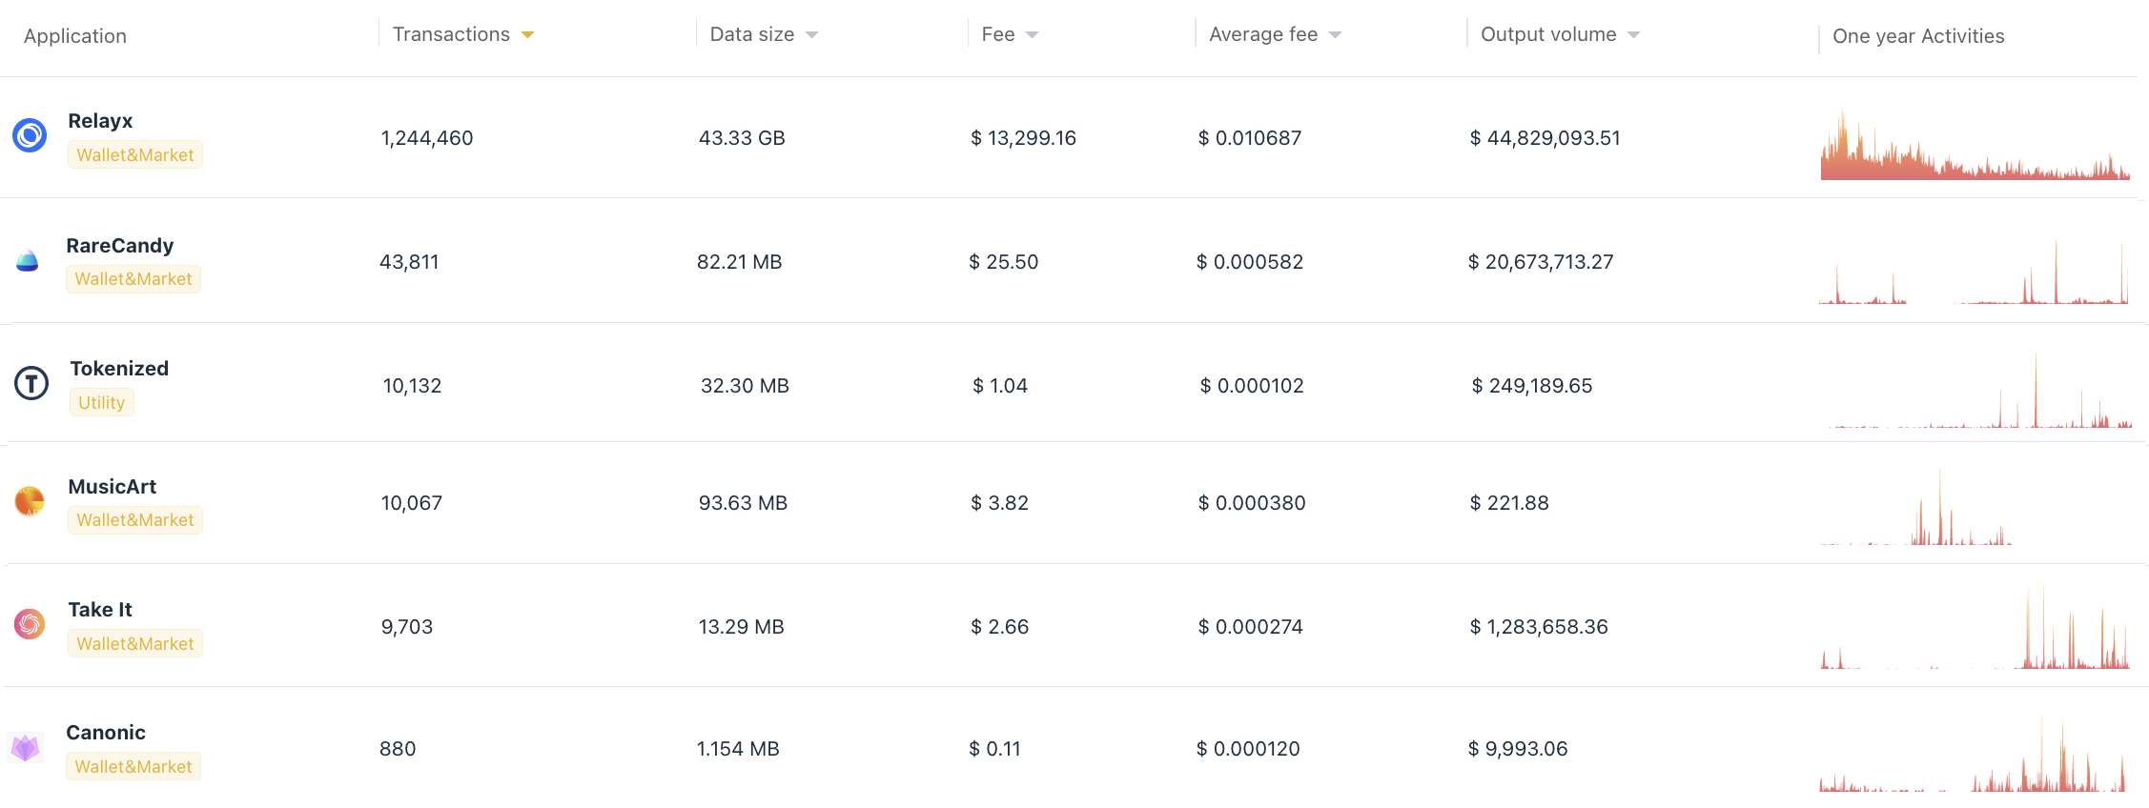Open the Canonic application link
The image size is (2149, 808).
click(106, 733)
